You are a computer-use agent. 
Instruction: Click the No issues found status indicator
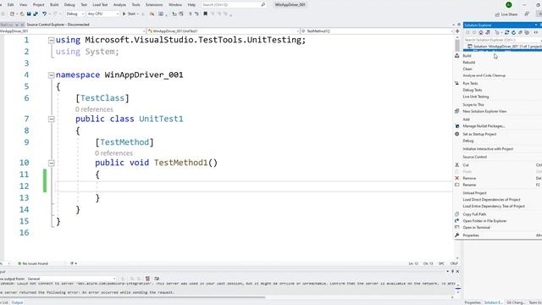(x=33, y=263)
